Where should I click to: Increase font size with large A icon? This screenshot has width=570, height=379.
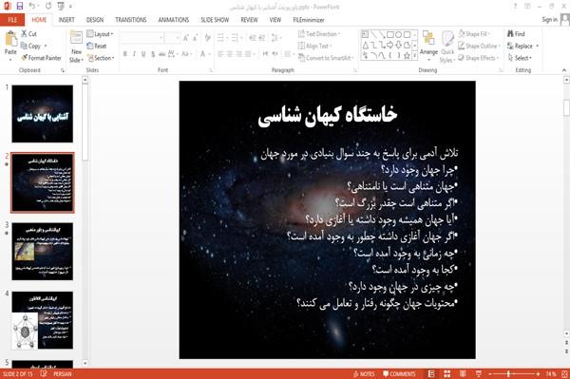pos(186,38)
